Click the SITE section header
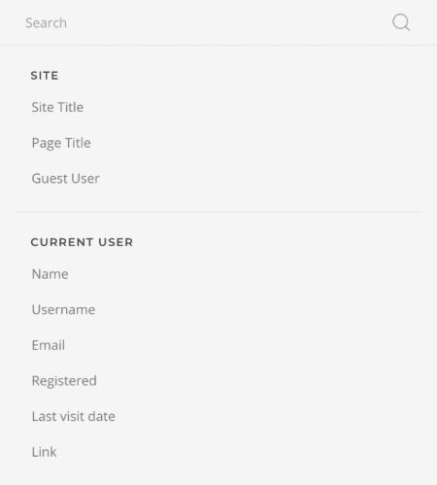The height and width of the screenshot is (485, 437). click(45, 76)
